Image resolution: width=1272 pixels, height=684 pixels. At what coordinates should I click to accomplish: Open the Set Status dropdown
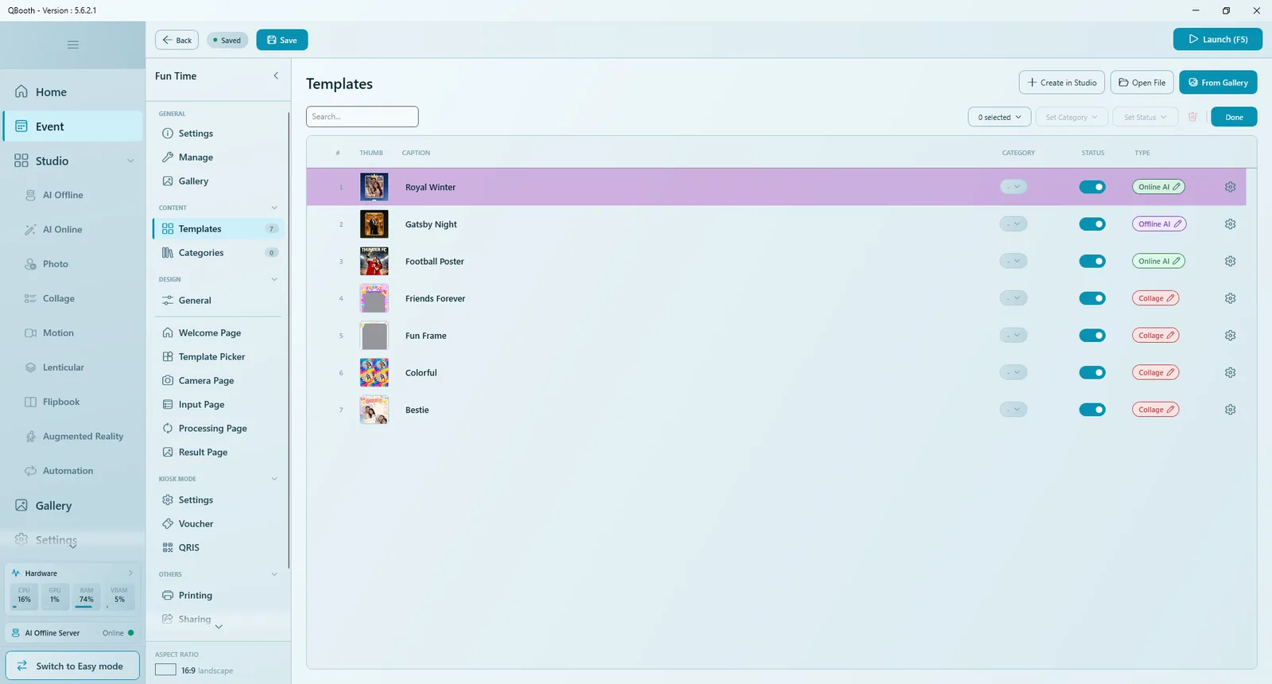point(1145,117)
